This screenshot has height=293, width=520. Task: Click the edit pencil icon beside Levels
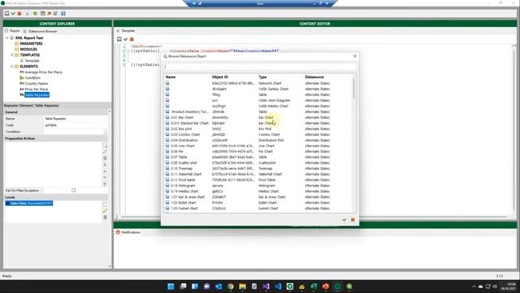(x=105, y=211)
